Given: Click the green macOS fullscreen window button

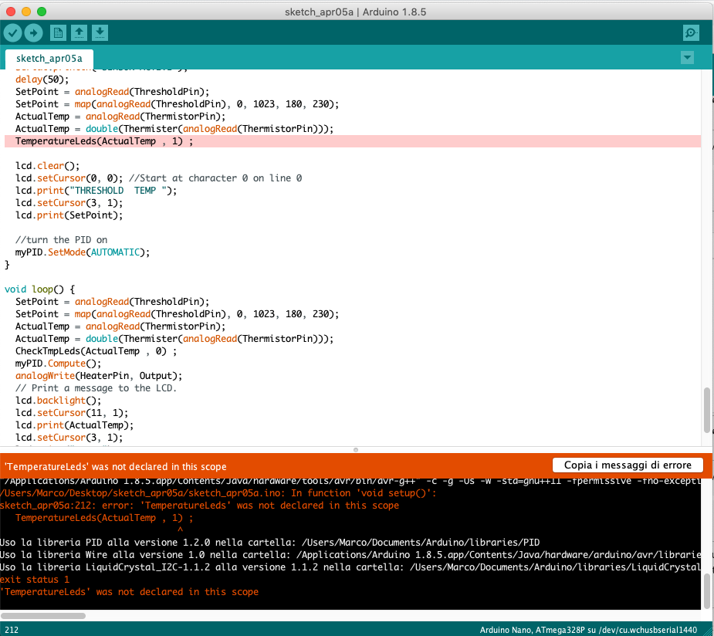Looking at the screenshot, I should pyautogui.click(x=41, y=12).
